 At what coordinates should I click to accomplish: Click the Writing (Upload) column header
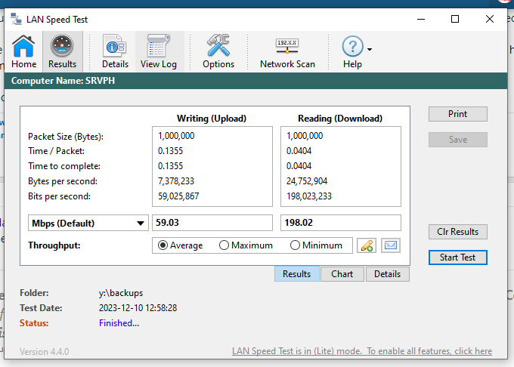pos(212,119)
